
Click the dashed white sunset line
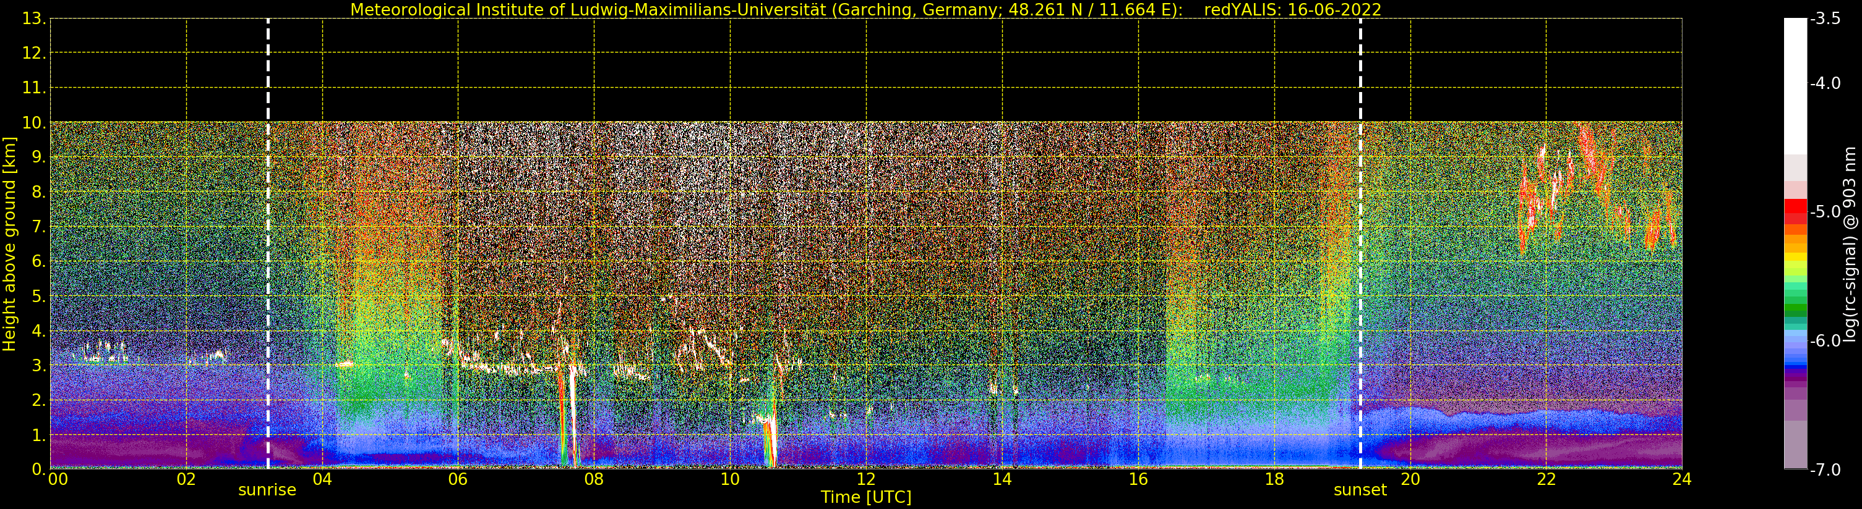point(1360,244)
